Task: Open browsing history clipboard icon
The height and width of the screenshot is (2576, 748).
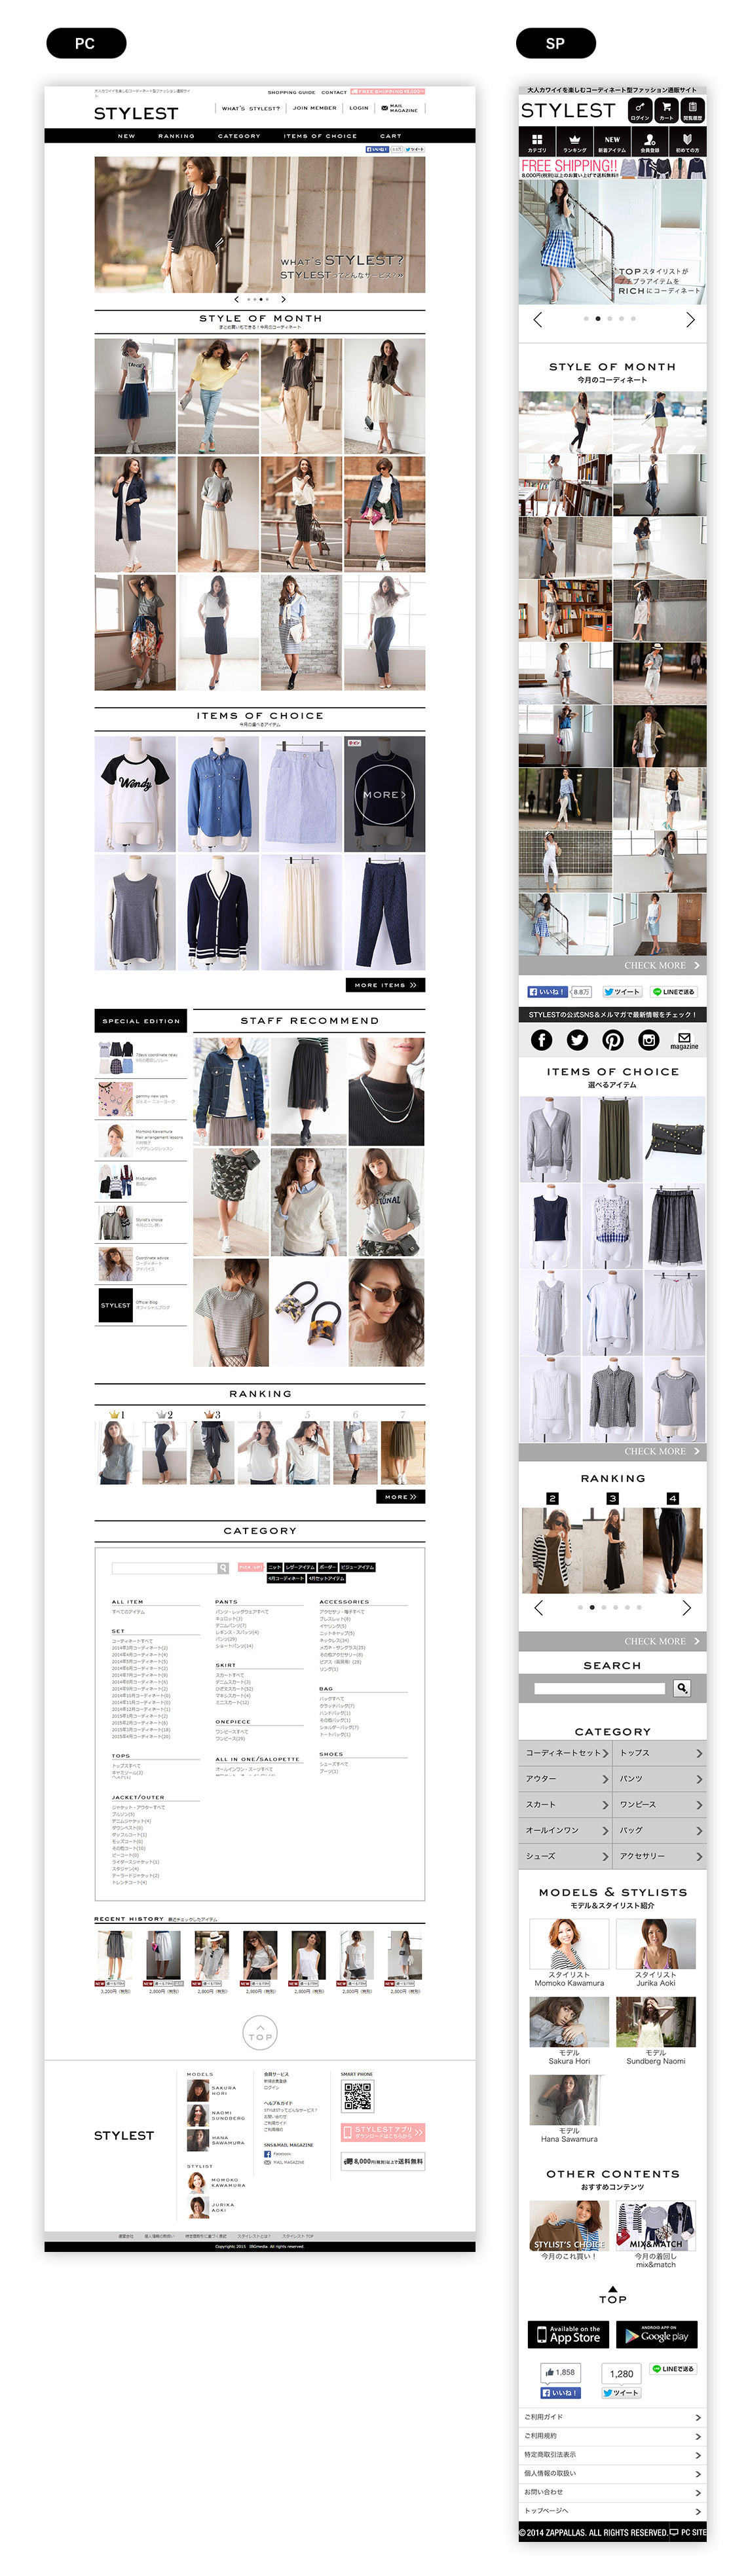Action: coord(692,109)
